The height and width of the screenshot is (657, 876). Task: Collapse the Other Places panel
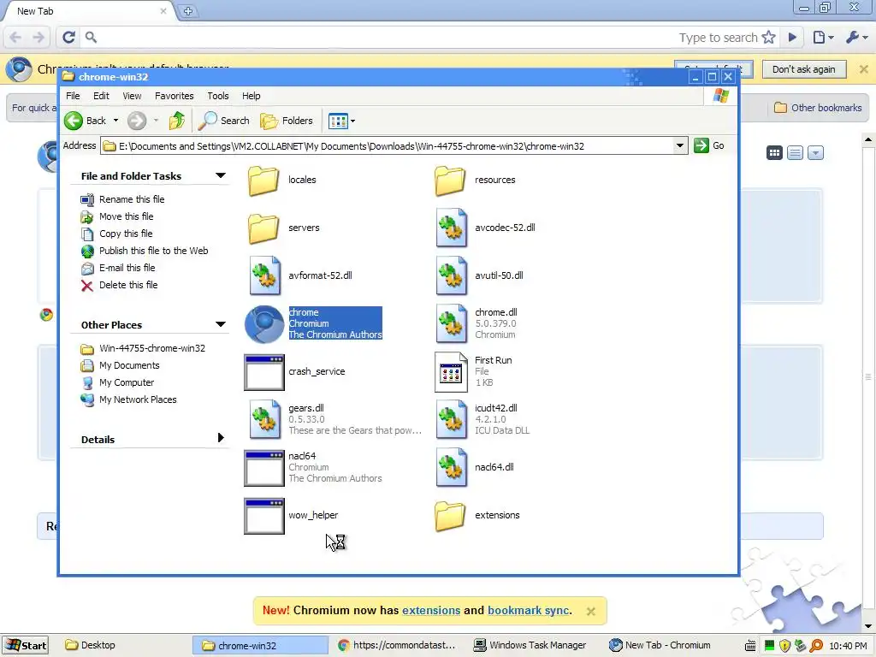pos(221,324)
